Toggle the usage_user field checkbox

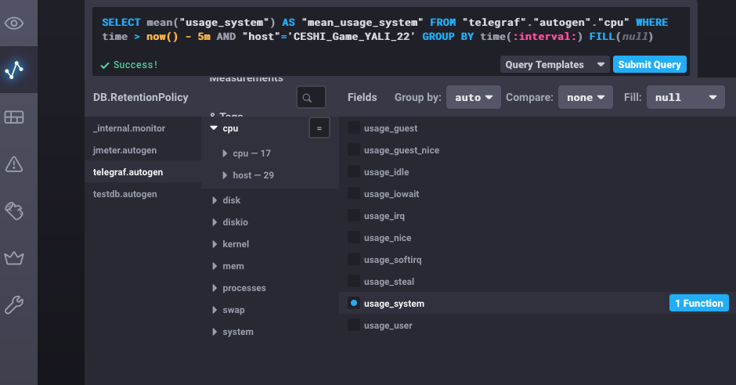coord(353,325)
